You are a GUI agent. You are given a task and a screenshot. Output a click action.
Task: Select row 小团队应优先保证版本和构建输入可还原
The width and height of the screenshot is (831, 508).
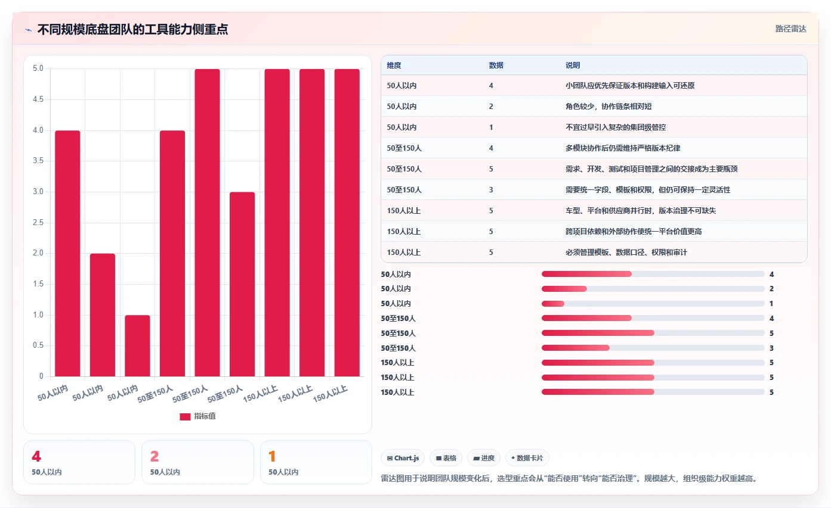(594, 86)
